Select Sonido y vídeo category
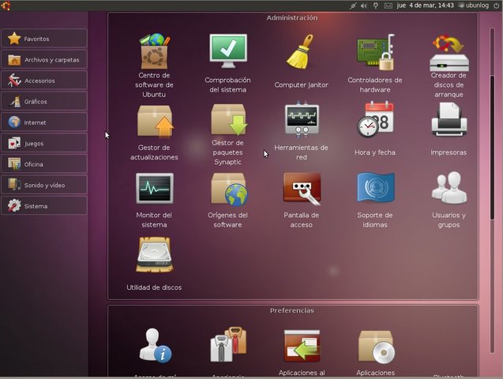The height and width of the screenshot is (379, 503). [44, 185]
